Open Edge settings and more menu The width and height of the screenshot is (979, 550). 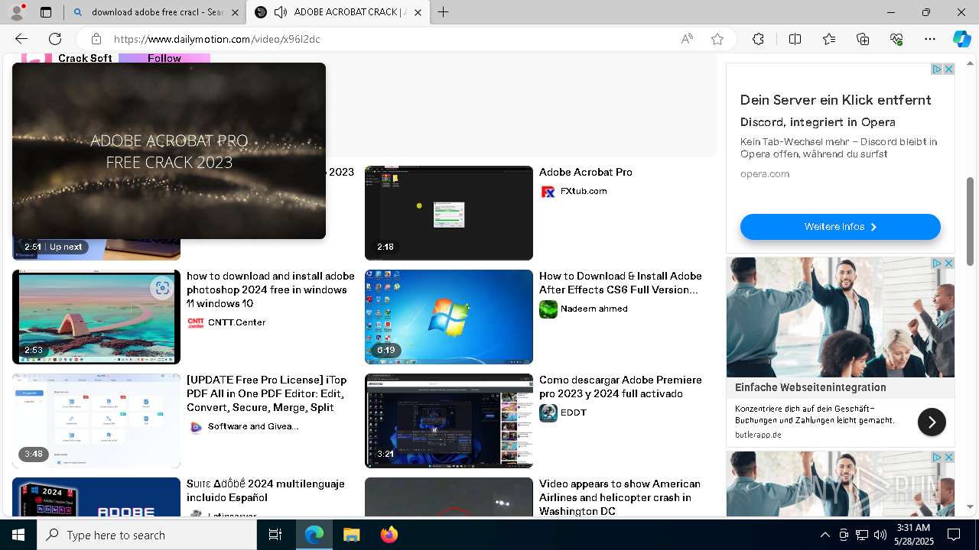click(930, 39)
